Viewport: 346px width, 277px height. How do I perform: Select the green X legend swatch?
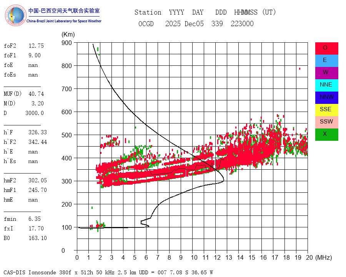point(326,135)
